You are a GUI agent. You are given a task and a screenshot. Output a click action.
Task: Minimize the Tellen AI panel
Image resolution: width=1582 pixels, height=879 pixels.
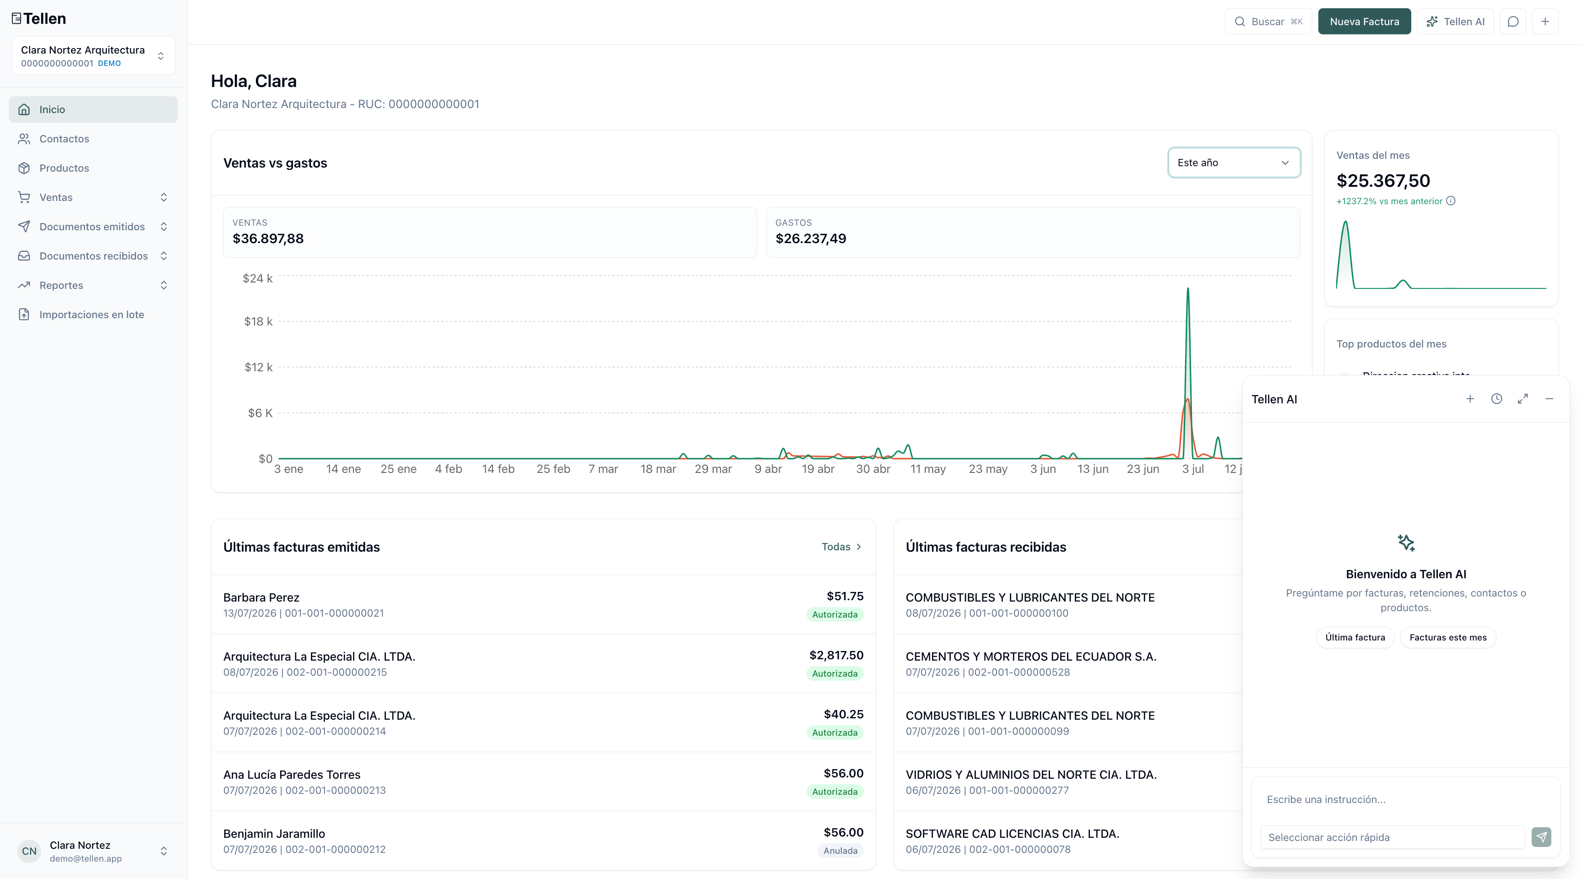1549,399
